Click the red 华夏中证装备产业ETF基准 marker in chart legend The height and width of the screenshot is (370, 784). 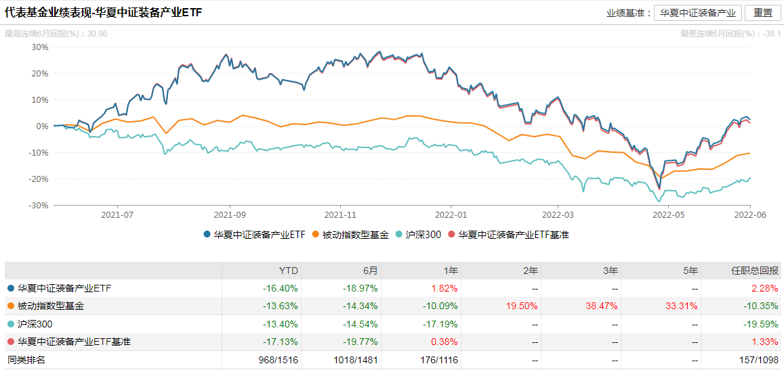[451, 235]
